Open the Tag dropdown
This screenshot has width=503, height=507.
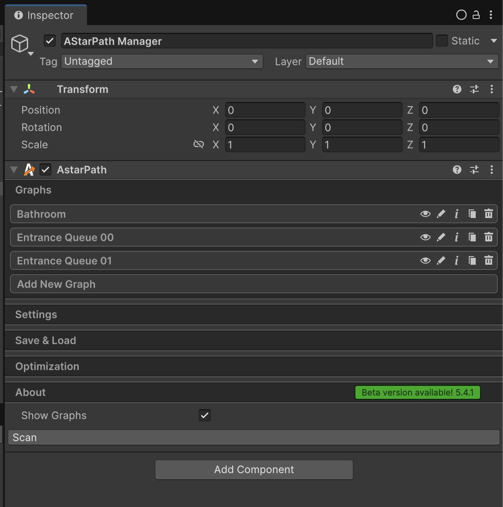(162, 61)
